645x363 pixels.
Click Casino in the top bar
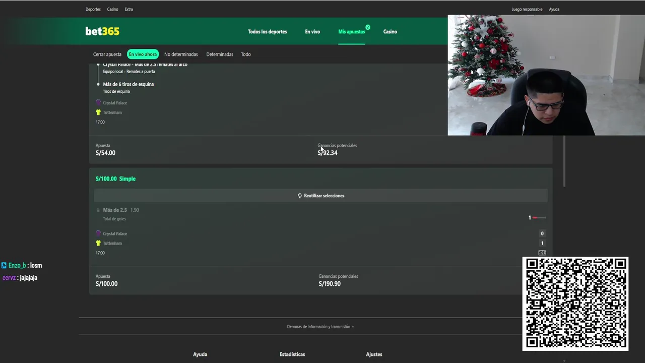click(113, 9)
